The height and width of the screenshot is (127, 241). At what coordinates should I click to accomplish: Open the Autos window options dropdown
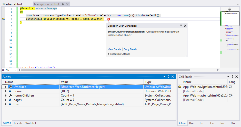(164, 77)
